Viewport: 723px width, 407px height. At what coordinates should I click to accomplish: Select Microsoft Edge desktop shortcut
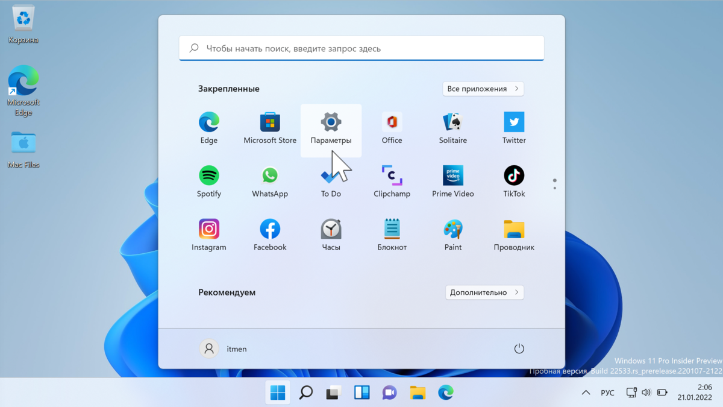click(23, 90)
